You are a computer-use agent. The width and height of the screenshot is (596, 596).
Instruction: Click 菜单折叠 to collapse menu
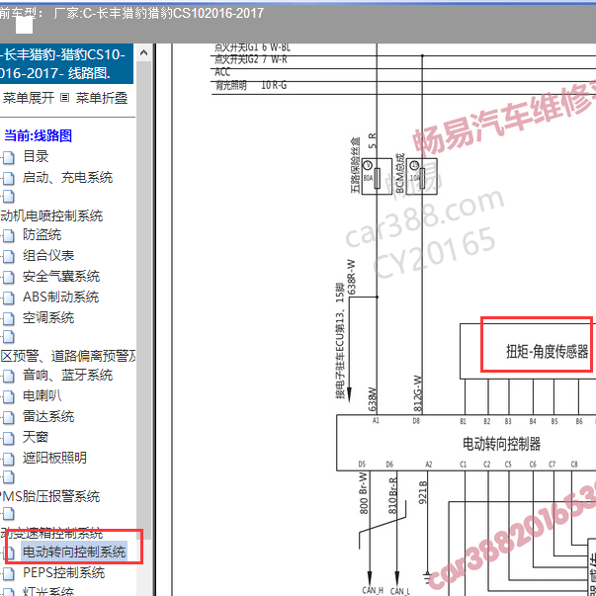pos(102,98)
